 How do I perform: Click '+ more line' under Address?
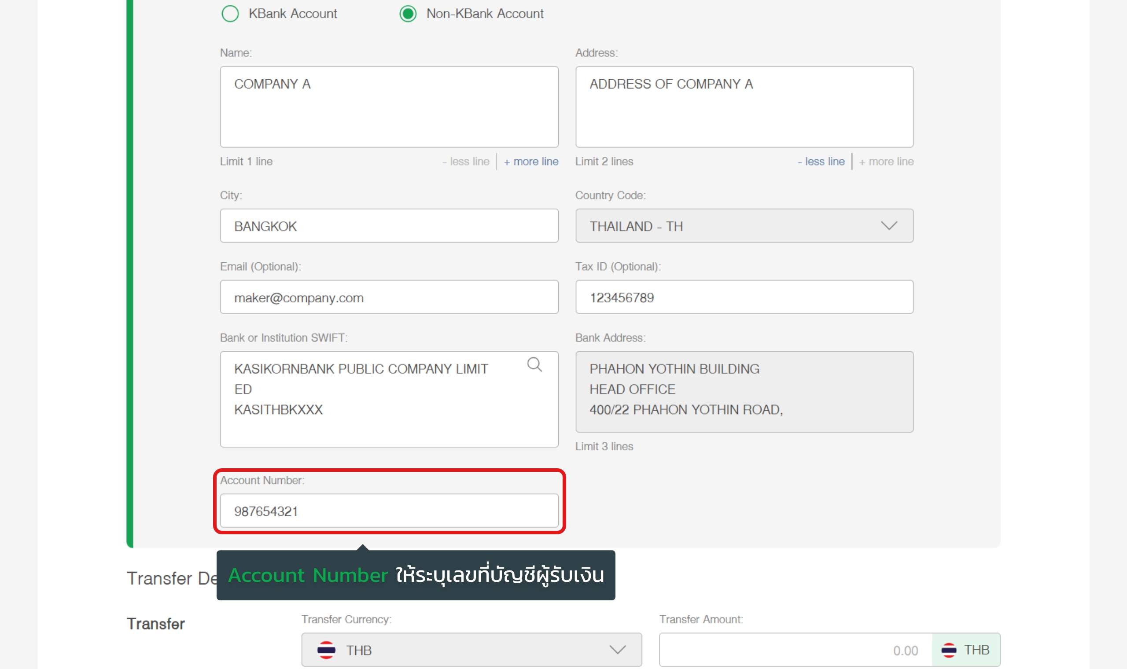pyautogui.click(x=886, y=162)
